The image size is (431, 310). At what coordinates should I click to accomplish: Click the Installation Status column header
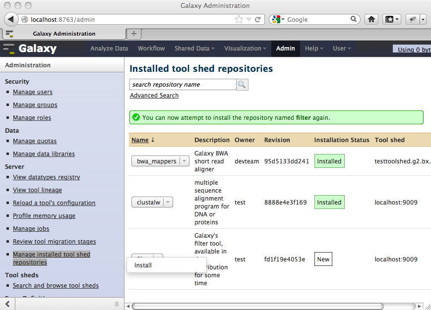(342, 140)
